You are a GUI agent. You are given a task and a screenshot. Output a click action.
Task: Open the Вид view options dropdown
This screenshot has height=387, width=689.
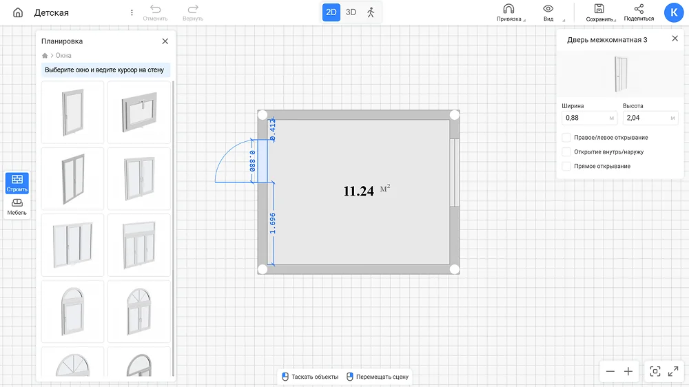548,12
